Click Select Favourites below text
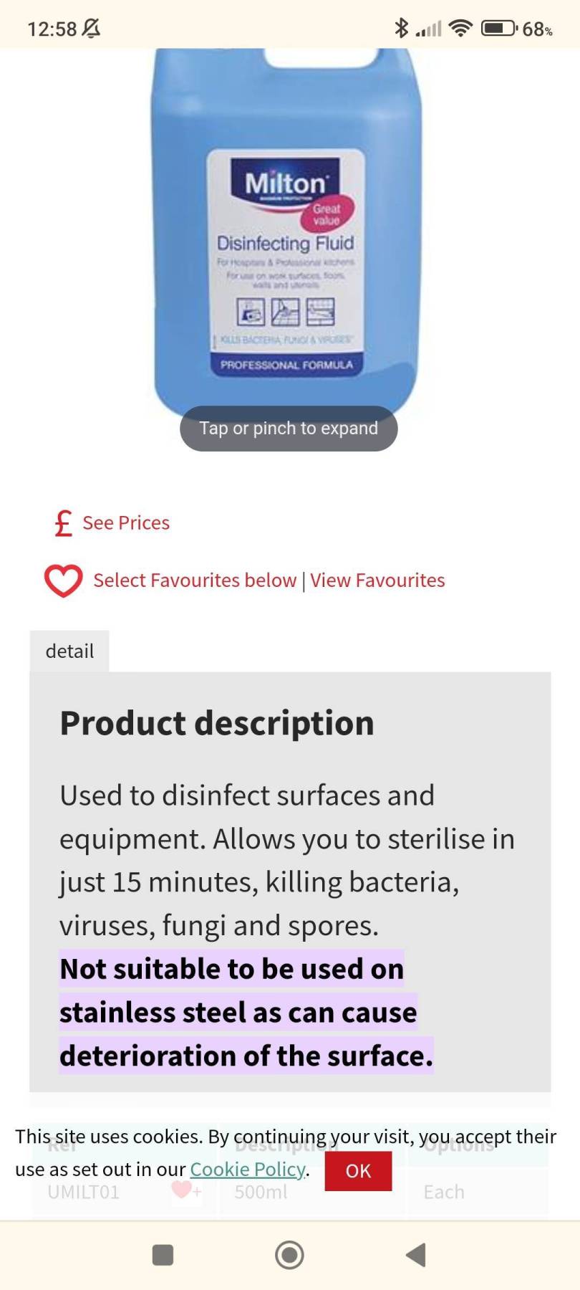Viewport: 580px width, 1290px height. 195,580
